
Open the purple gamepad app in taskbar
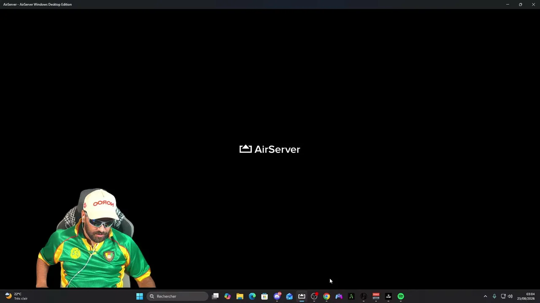(x=339, y=296)
